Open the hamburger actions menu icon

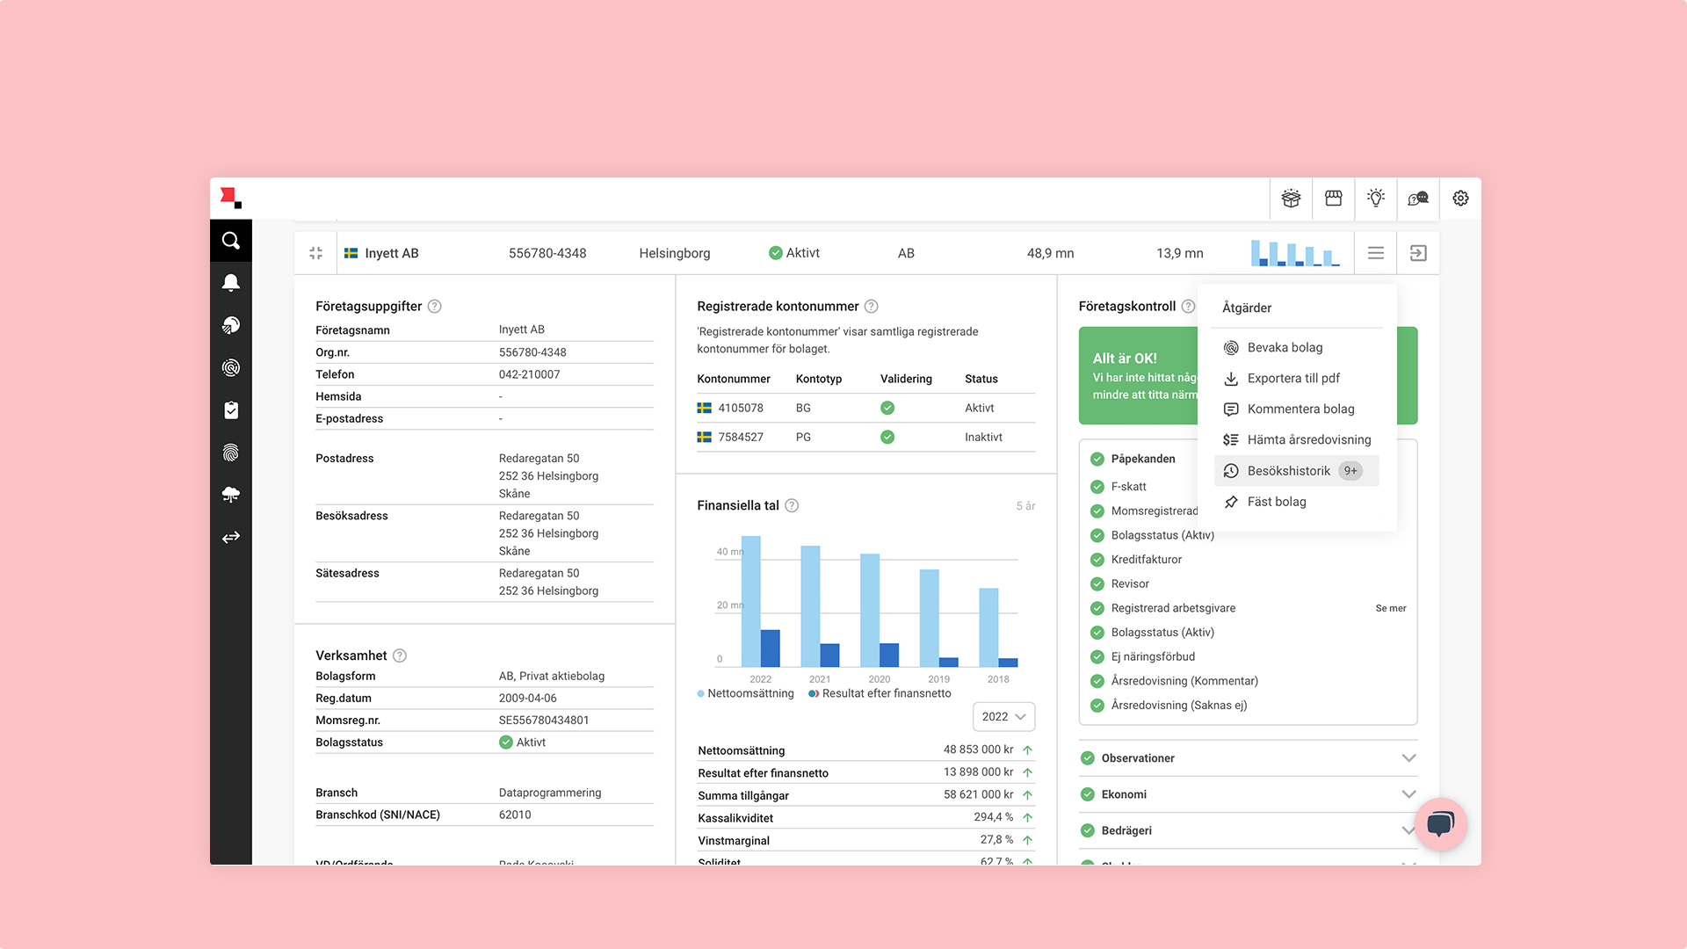(x=1376, y=253)
